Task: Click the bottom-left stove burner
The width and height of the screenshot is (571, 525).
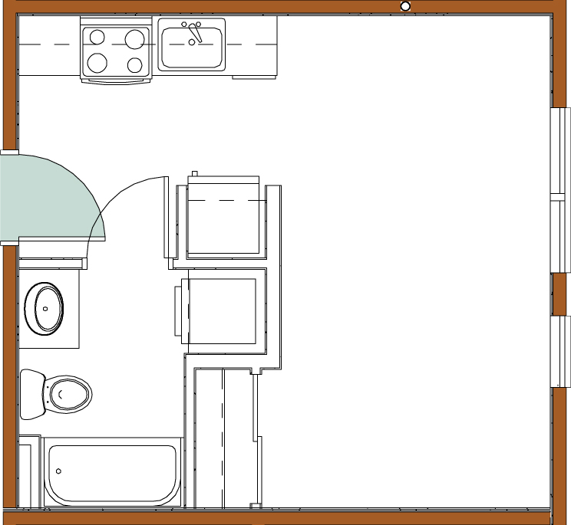Action: pyautogui.click(x=97, y=63)
